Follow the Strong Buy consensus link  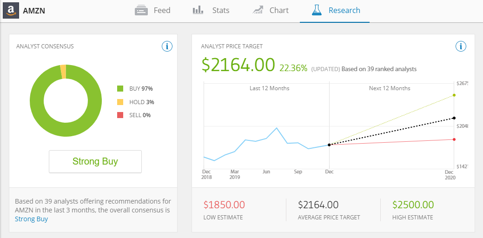[32, 219]
